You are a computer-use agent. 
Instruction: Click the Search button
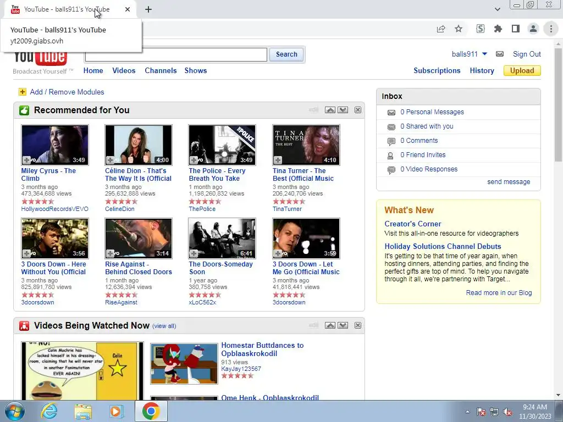click(286, 54)
